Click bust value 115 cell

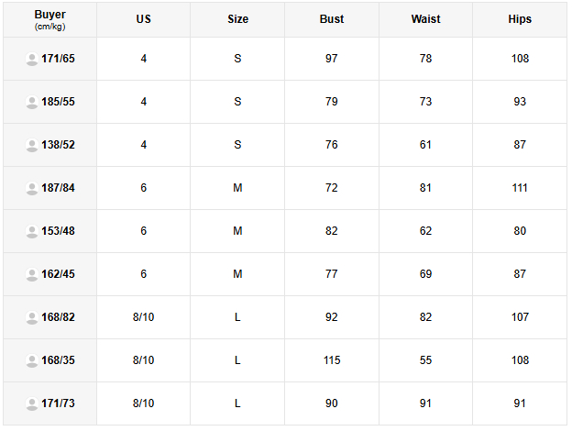[332, 360]
